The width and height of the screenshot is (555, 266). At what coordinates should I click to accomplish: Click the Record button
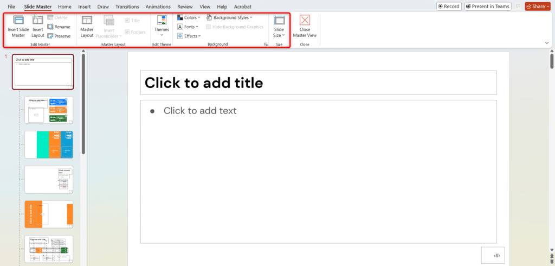[x=449, y=7]
